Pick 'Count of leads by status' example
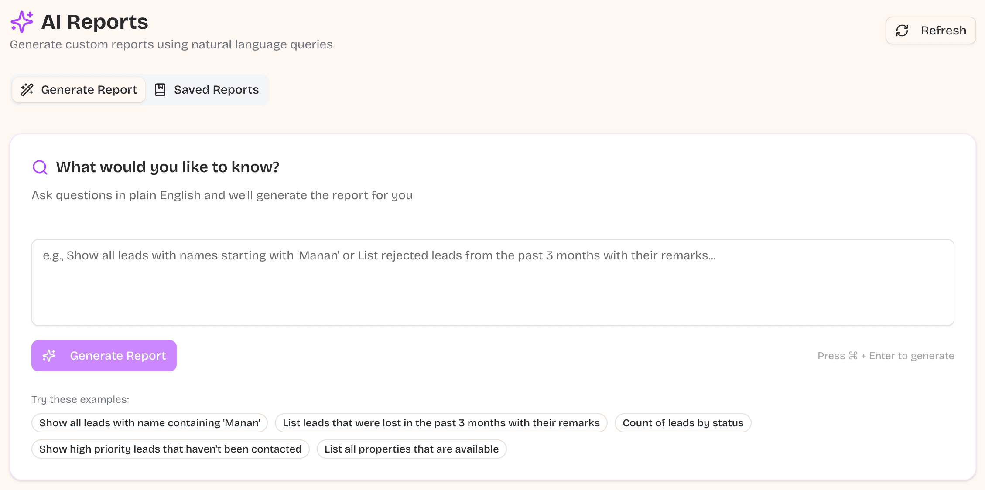The image size is (985, 490). click(683, 423)
